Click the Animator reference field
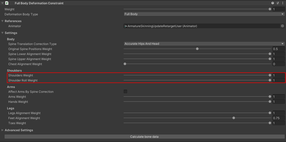 tap(202, 26)
